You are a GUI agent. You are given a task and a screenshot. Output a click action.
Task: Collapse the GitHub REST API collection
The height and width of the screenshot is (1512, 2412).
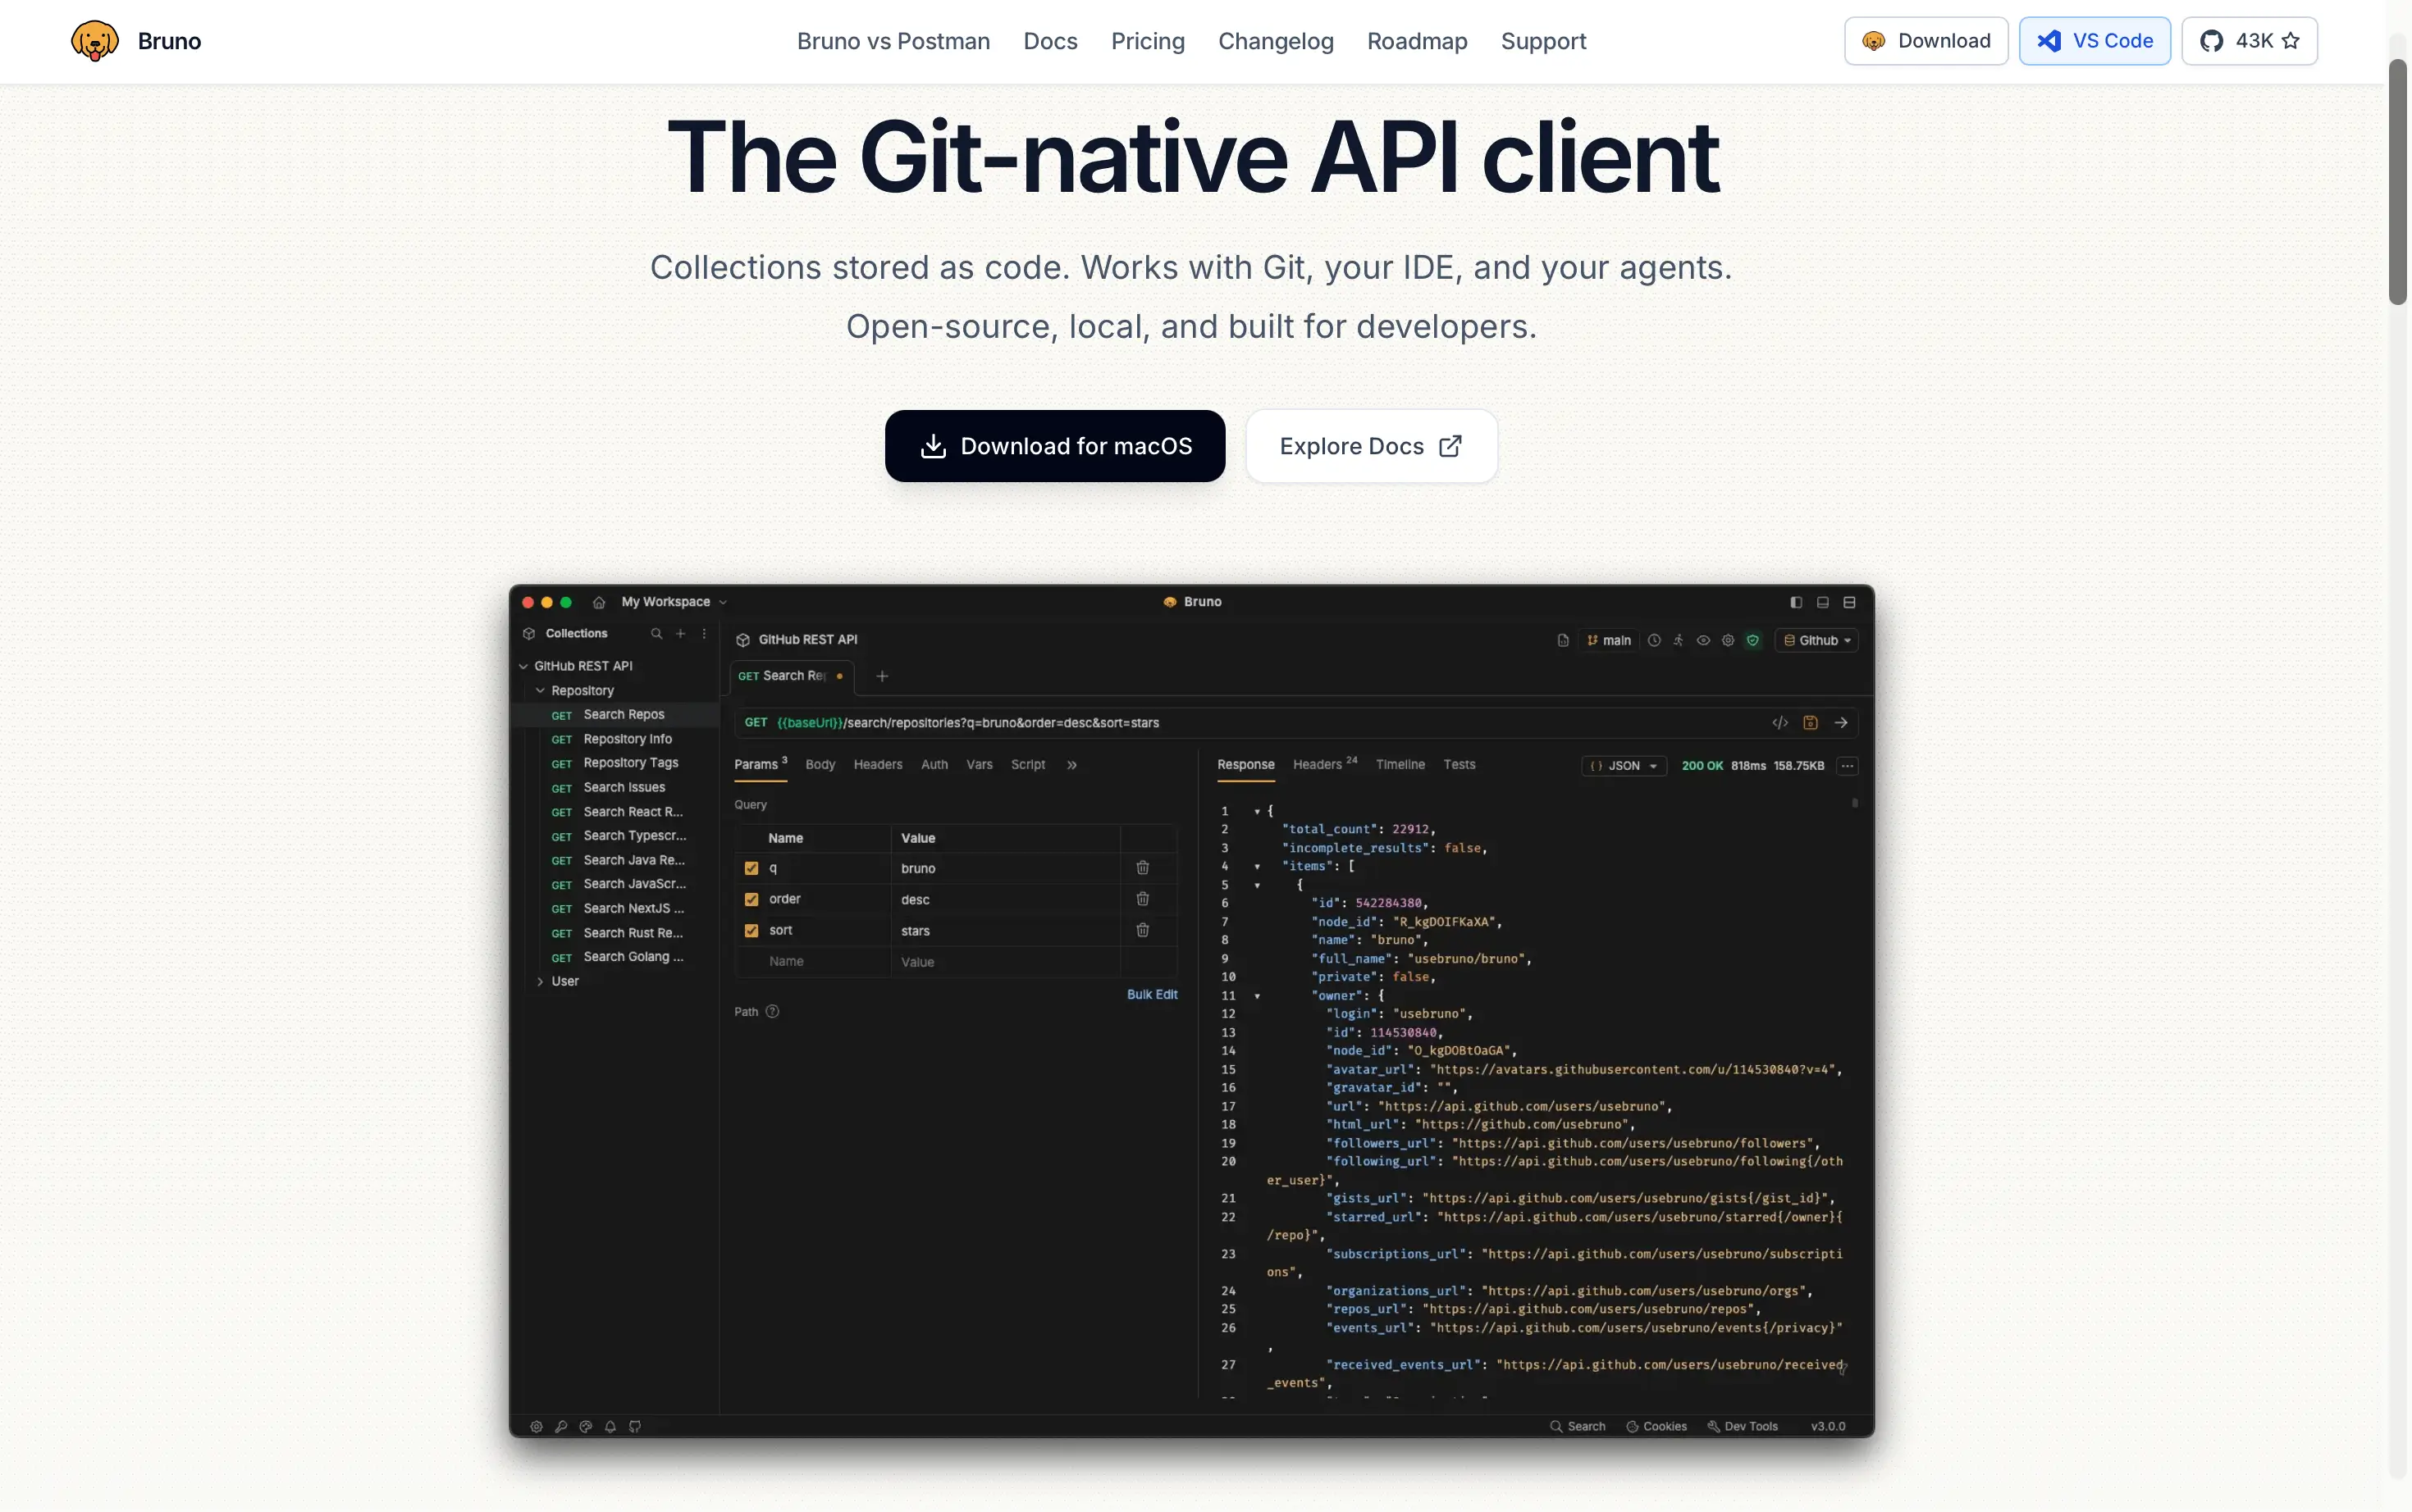(523, 666)
